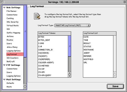
Task: Select URL in Log Format List
Action: [x=85, y=62]
